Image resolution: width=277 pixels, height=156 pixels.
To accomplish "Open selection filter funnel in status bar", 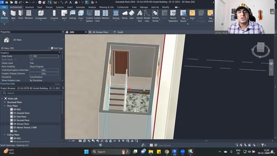I will pyautogui.click(x=263, y=145).
